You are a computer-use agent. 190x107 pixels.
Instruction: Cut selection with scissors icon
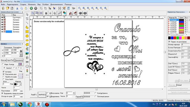tap(17, 8)
